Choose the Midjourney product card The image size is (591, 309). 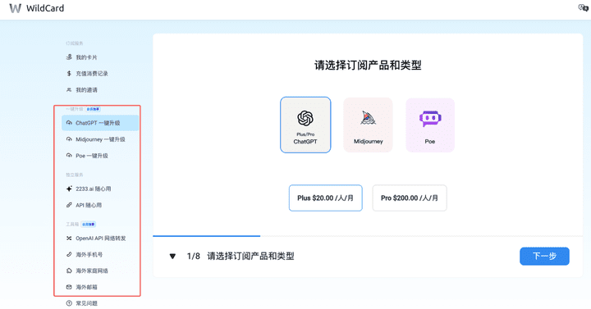coord(368,125)
